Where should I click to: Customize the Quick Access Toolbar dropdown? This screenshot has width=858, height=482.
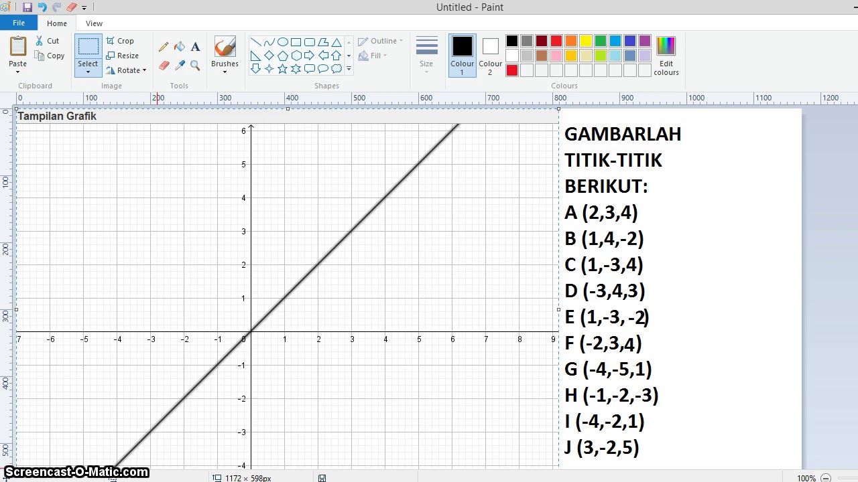coord(84,7)
